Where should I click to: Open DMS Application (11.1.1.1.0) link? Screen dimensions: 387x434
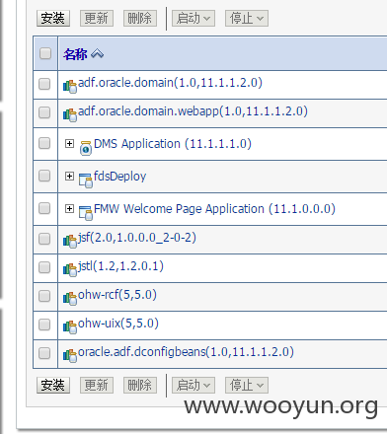click(173, 144)
